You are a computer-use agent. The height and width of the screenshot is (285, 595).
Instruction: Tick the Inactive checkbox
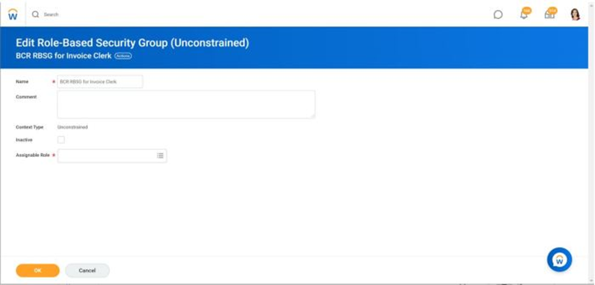pyautogui.click(x=61, y=140)
